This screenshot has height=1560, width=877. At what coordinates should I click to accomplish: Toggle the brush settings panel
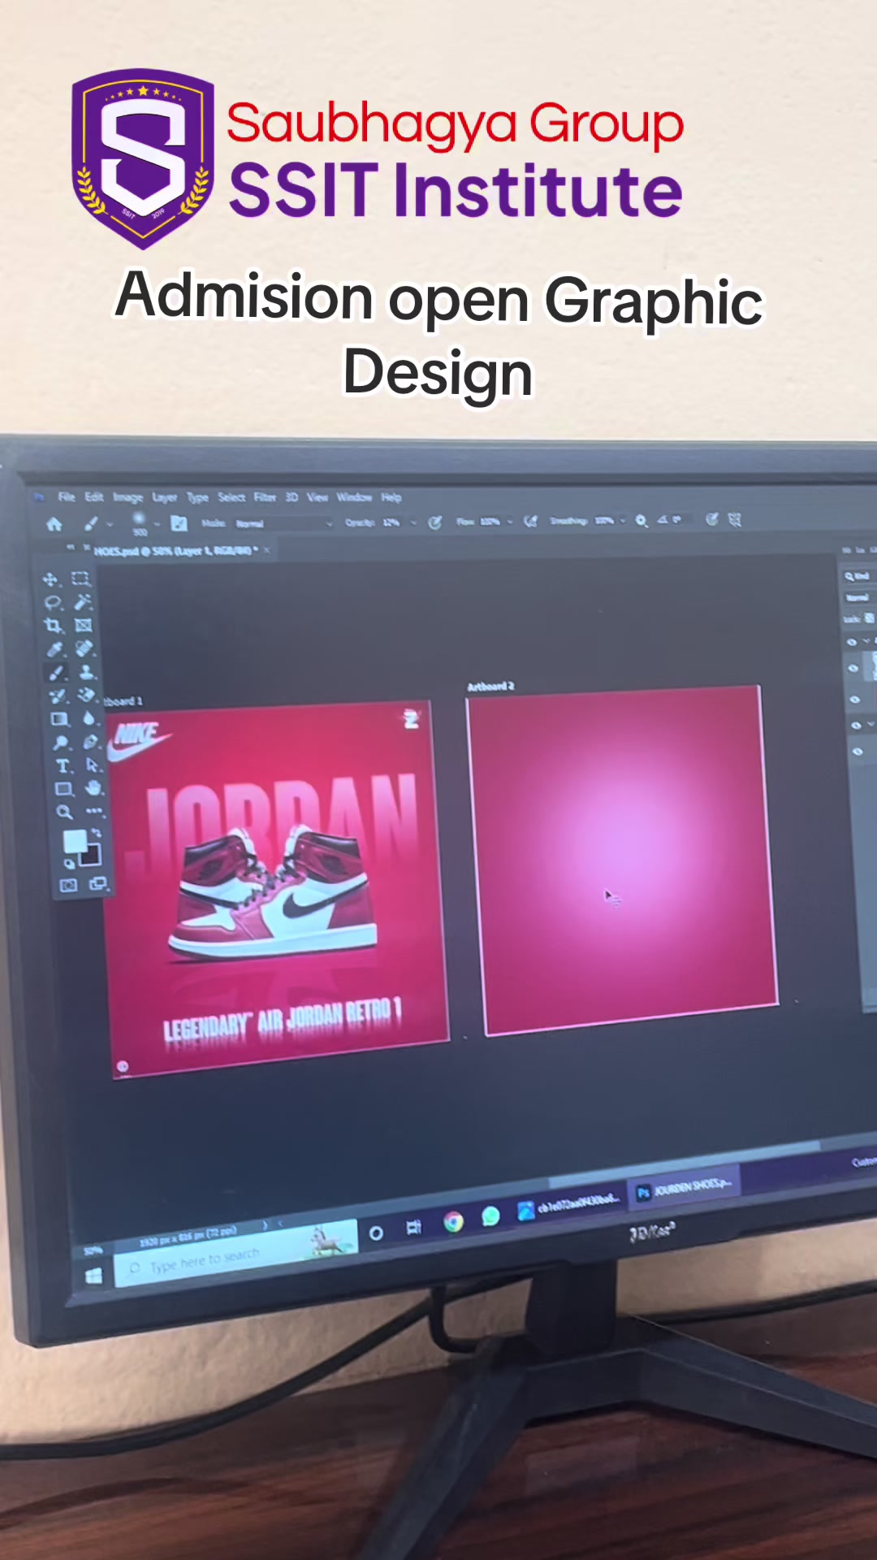pos(179,523)
